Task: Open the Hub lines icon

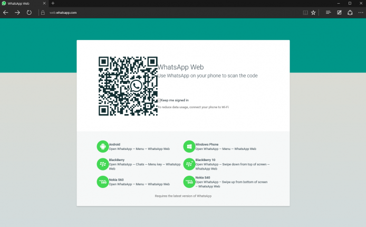Action: (x=328, y=13)
